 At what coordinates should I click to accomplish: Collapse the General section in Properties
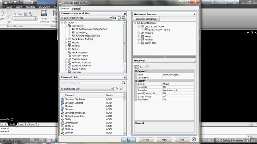click(136, 71)
